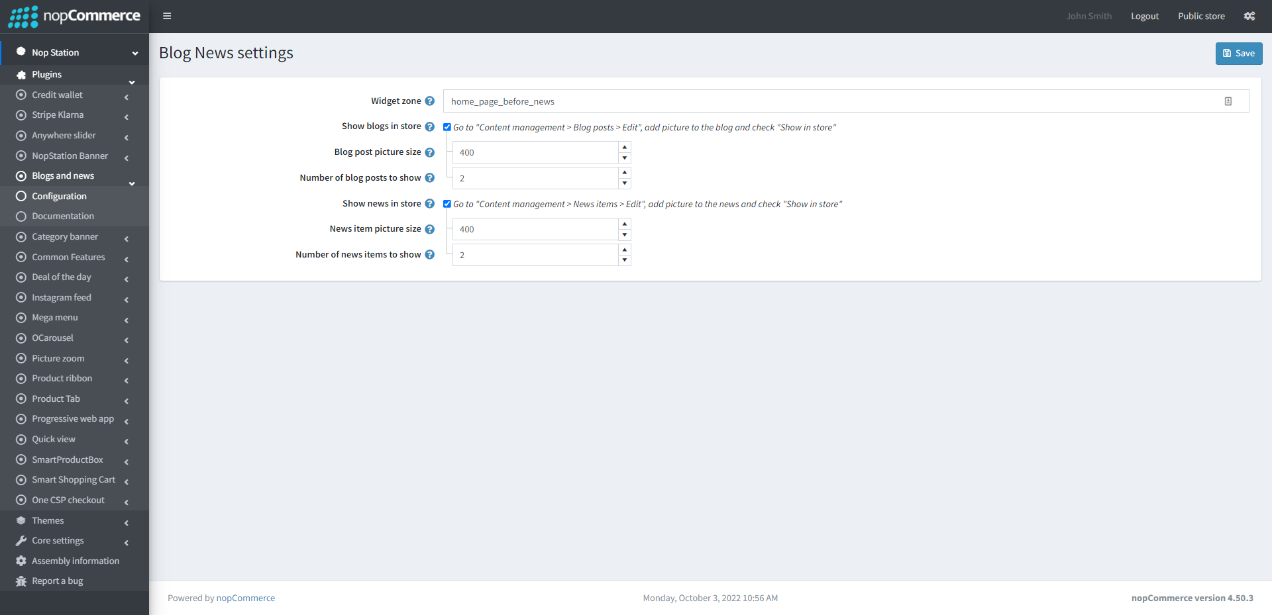This screenshot has width=1272, height=615.
Task: Increase Number of news items to show
Action: [x=625, y=250]
